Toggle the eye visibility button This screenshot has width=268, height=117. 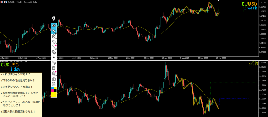[54, 25]
